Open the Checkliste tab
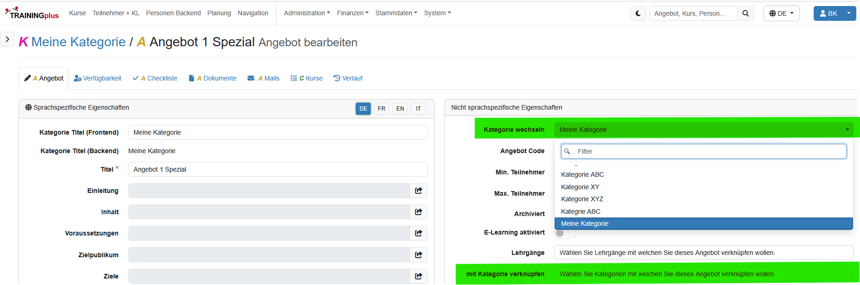The width and height of the screenshot is (860, 285). pyautogui.click(x=155, y=78)
